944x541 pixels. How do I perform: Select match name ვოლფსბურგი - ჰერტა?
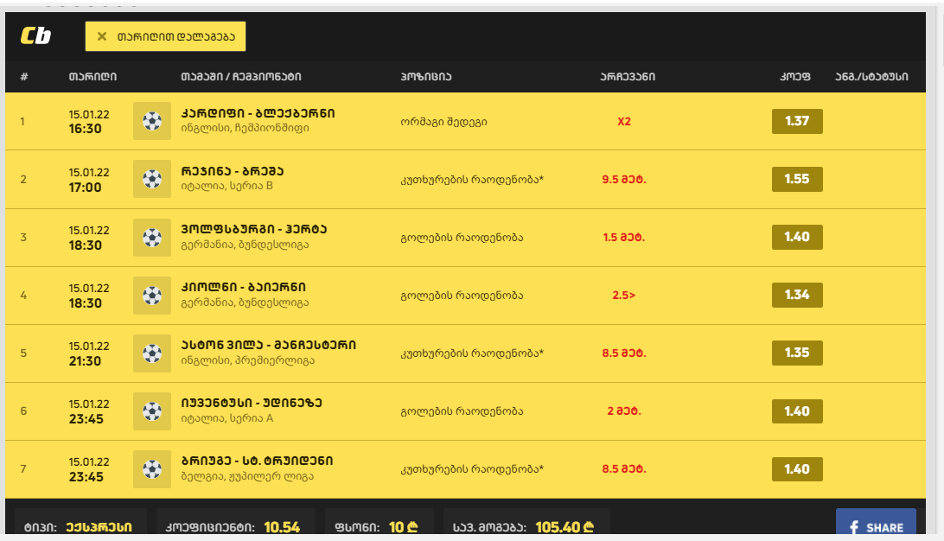point(253,229)
